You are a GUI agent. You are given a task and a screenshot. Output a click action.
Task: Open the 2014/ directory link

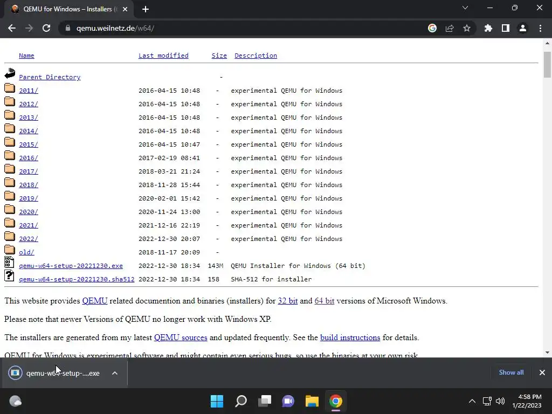pyautogui.click(x=29, y=131)
